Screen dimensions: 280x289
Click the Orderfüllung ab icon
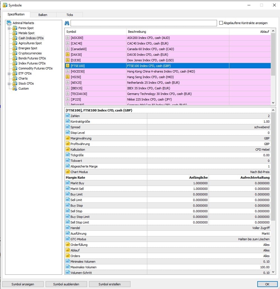pos(68,244)
